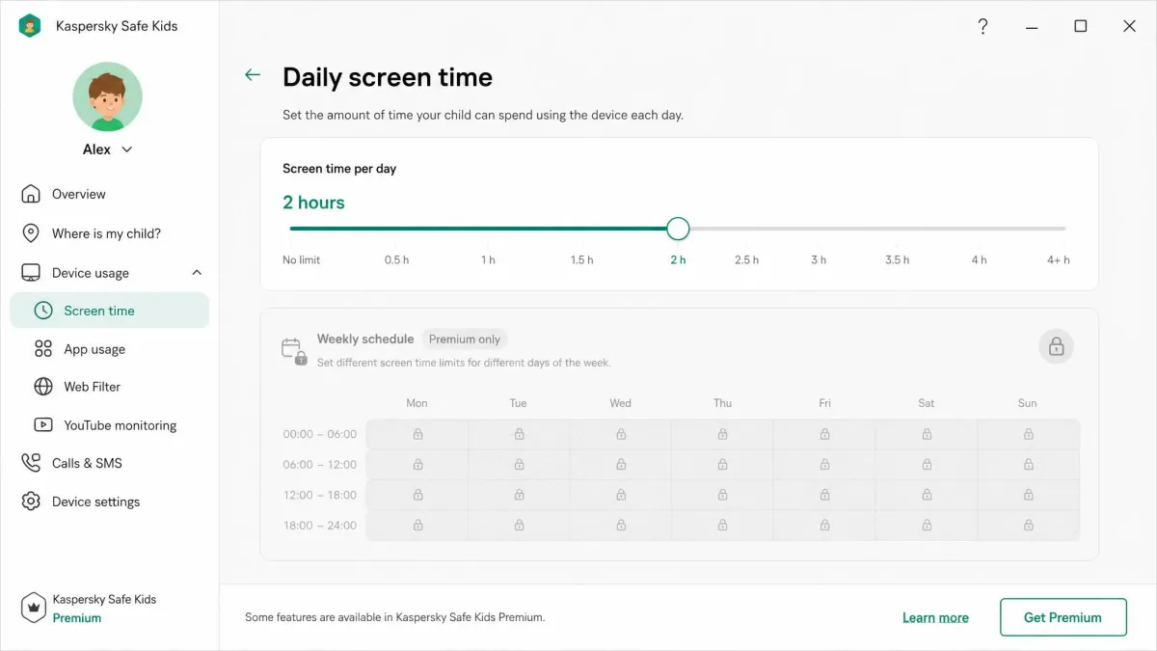Screen dimensions: 1157x651
Task: Click the 12:00 – 18:00 row label
Action: coord(320,495)
